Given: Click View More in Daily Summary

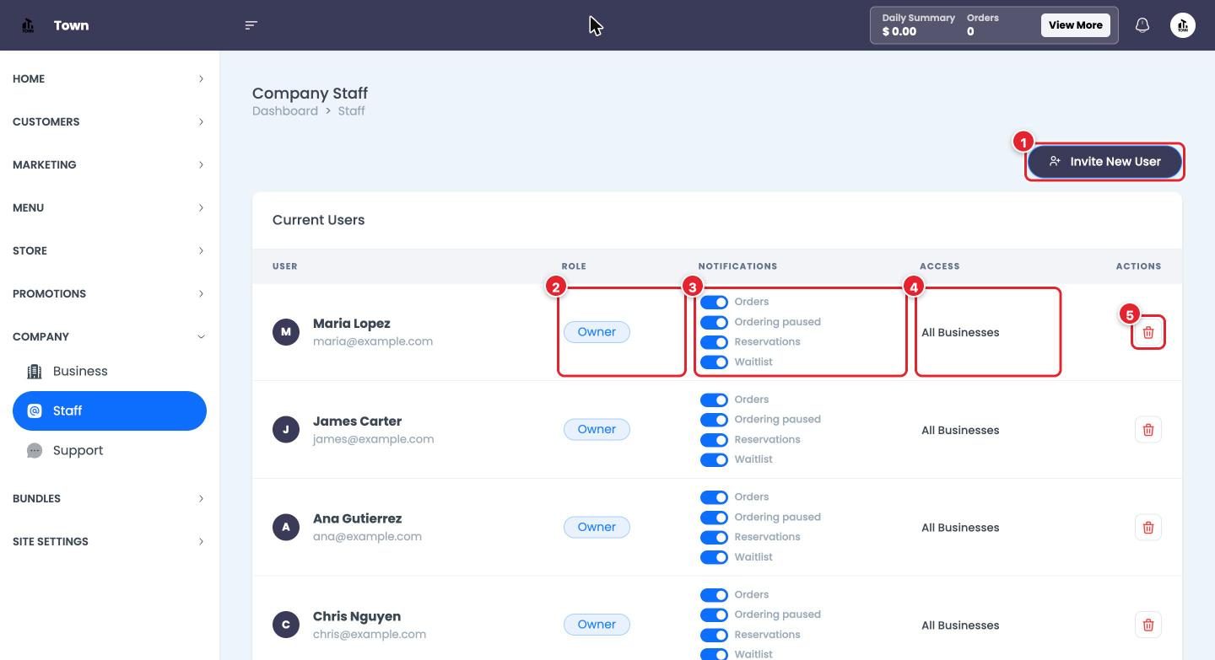Looking at the screenshot, I should [1075, 25].
